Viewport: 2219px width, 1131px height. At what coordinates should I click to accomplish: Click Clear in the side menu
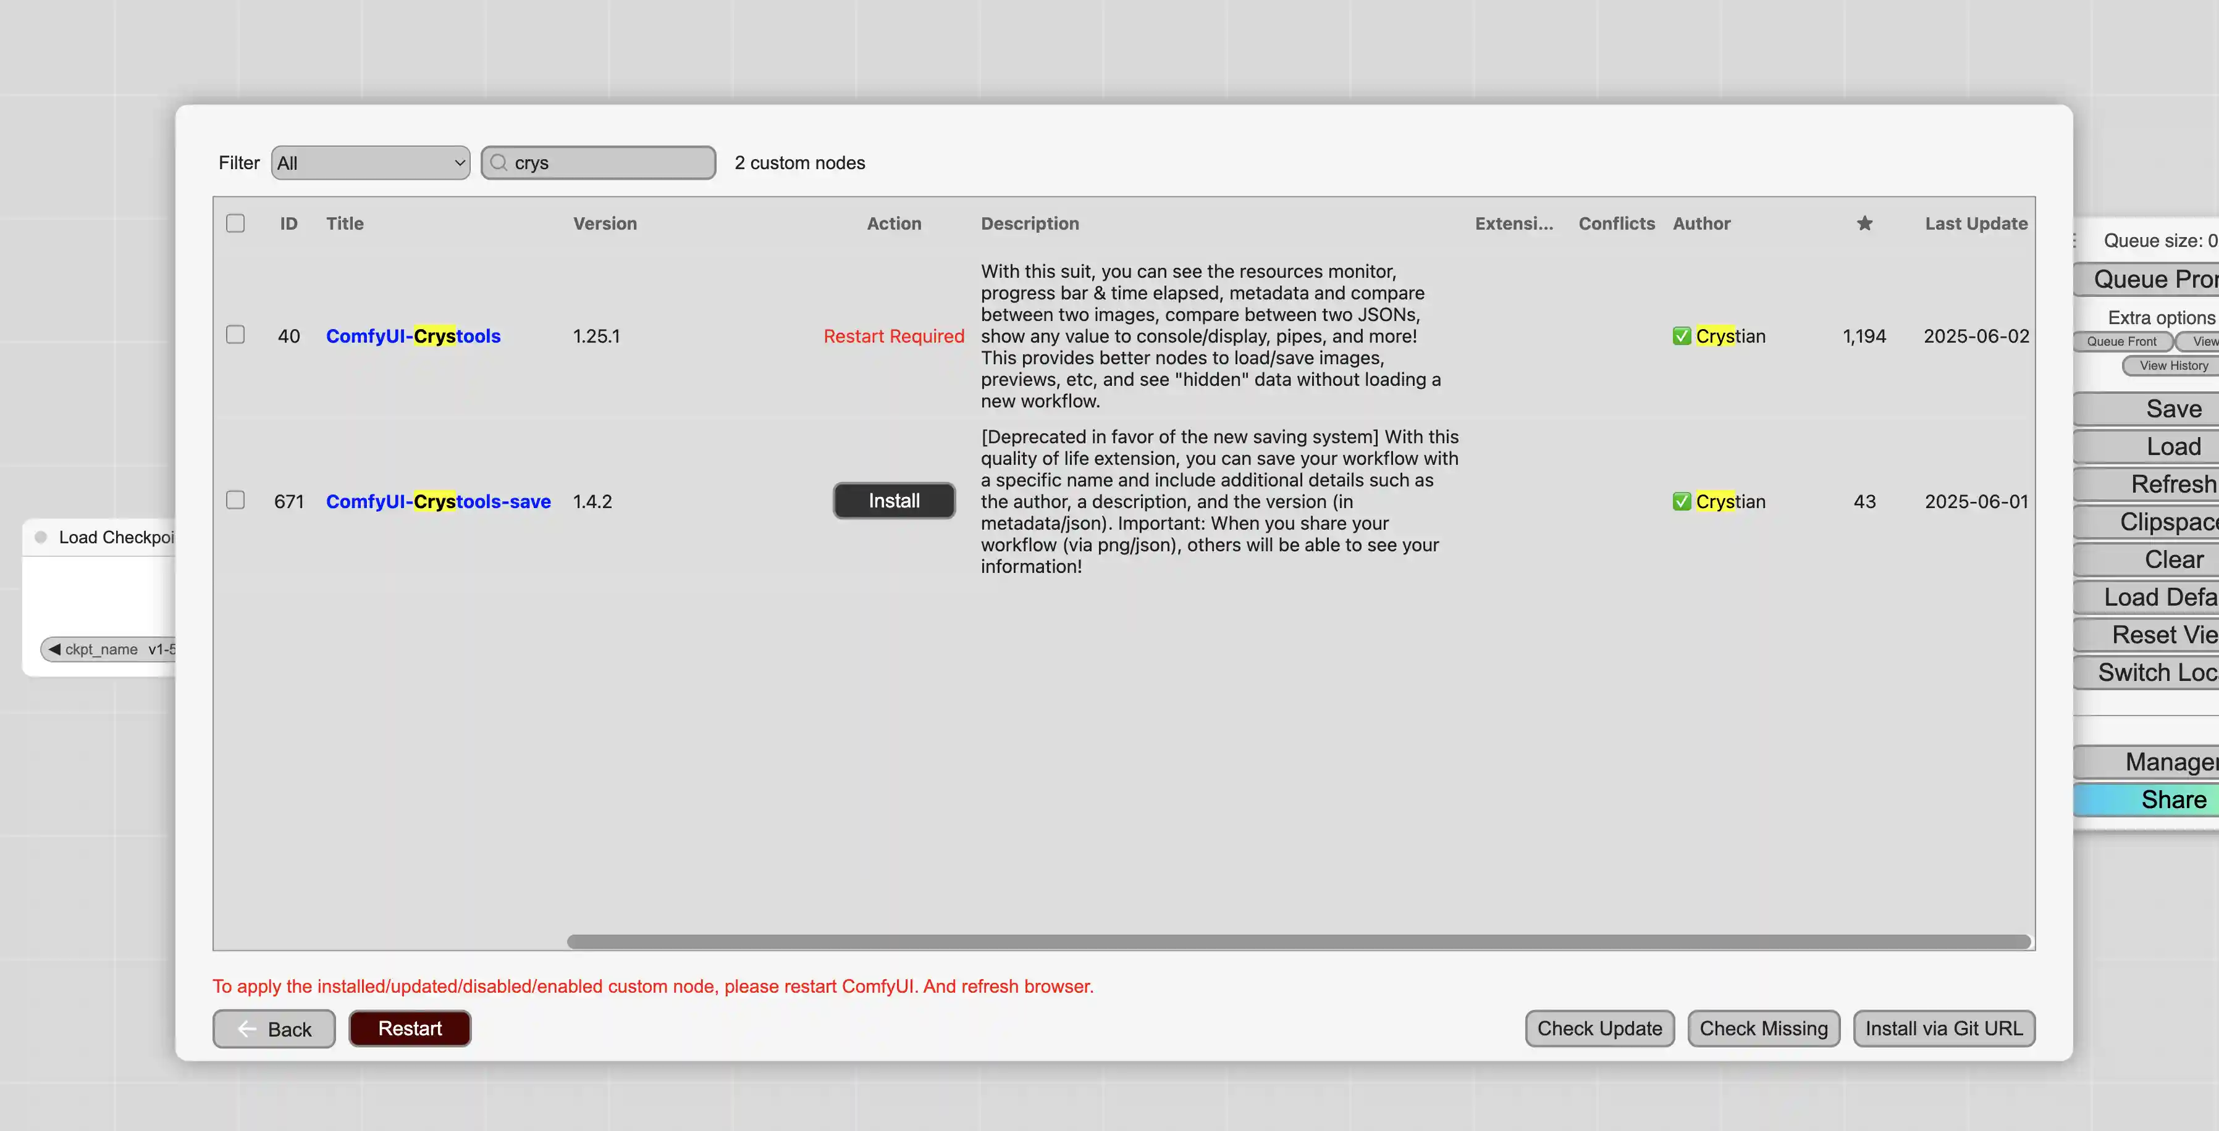point(2147,559)
